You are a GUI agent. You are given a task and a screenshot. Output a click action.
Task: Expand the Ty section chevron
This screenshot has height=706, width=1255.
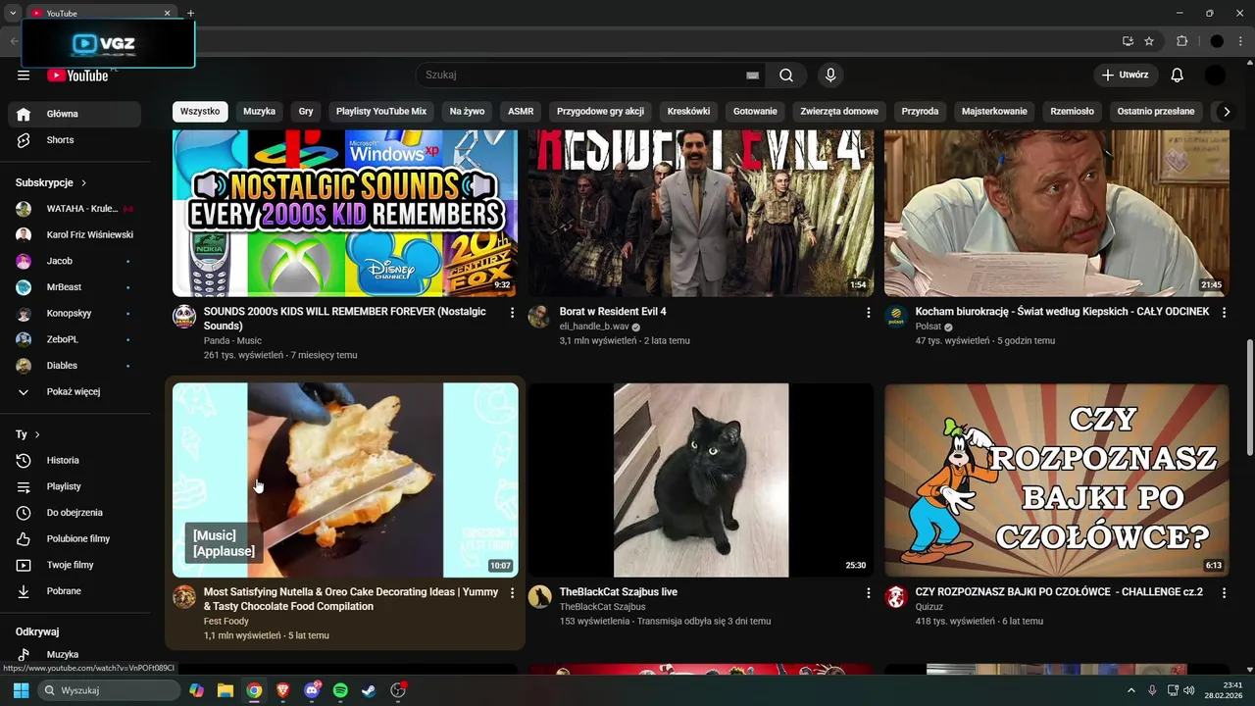(37, 434)
